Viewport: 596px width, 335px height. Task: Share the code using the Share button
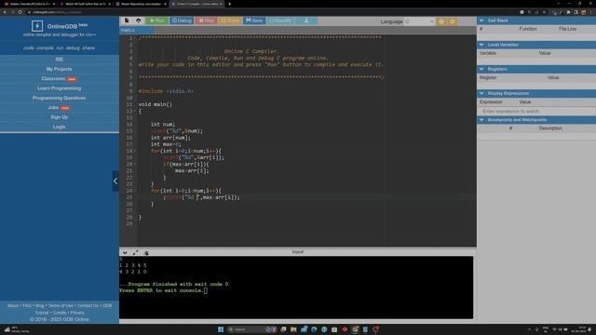click(230, 20)
